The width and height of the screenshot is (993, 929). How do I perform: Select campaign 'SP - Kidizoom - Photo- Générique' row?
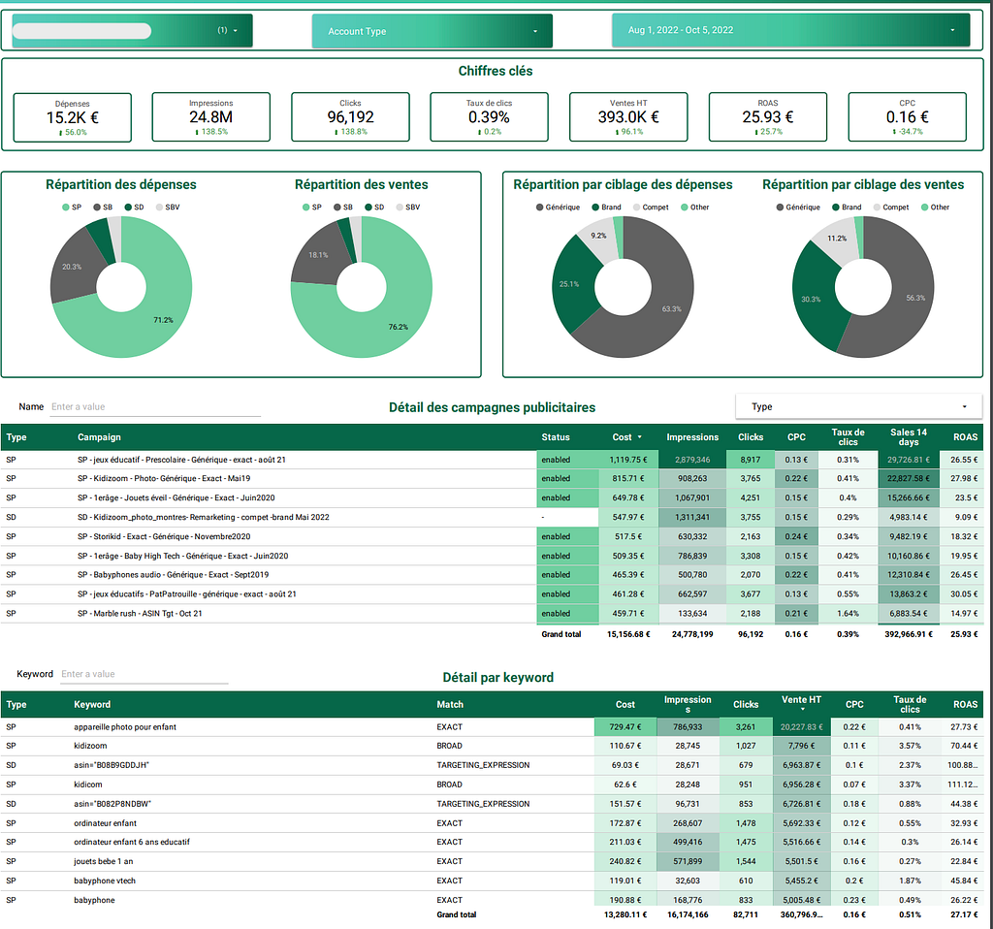[x=491, y=479]
